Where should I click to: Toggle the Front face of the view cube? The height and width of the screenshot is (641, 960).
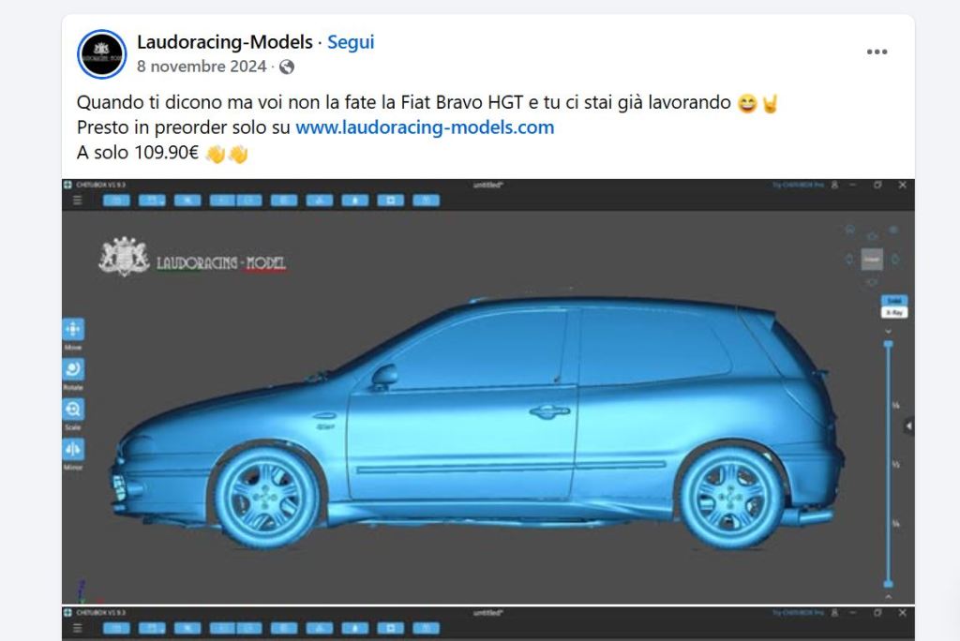tap(872, 259)
